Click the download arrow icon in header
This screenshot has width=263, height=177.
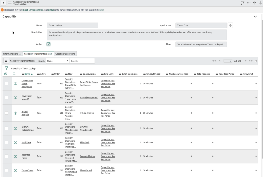(260, 3)
